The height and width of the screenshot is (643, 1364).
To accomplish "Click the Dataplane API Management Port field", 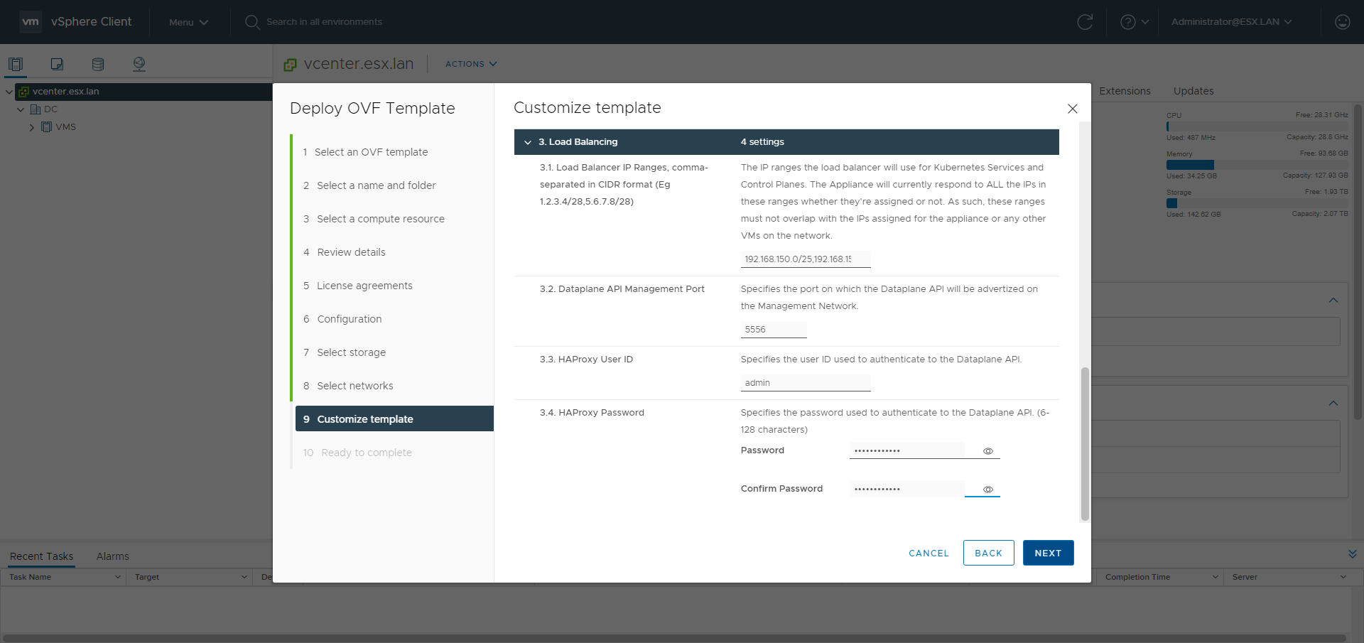I will tap(773, 330).
